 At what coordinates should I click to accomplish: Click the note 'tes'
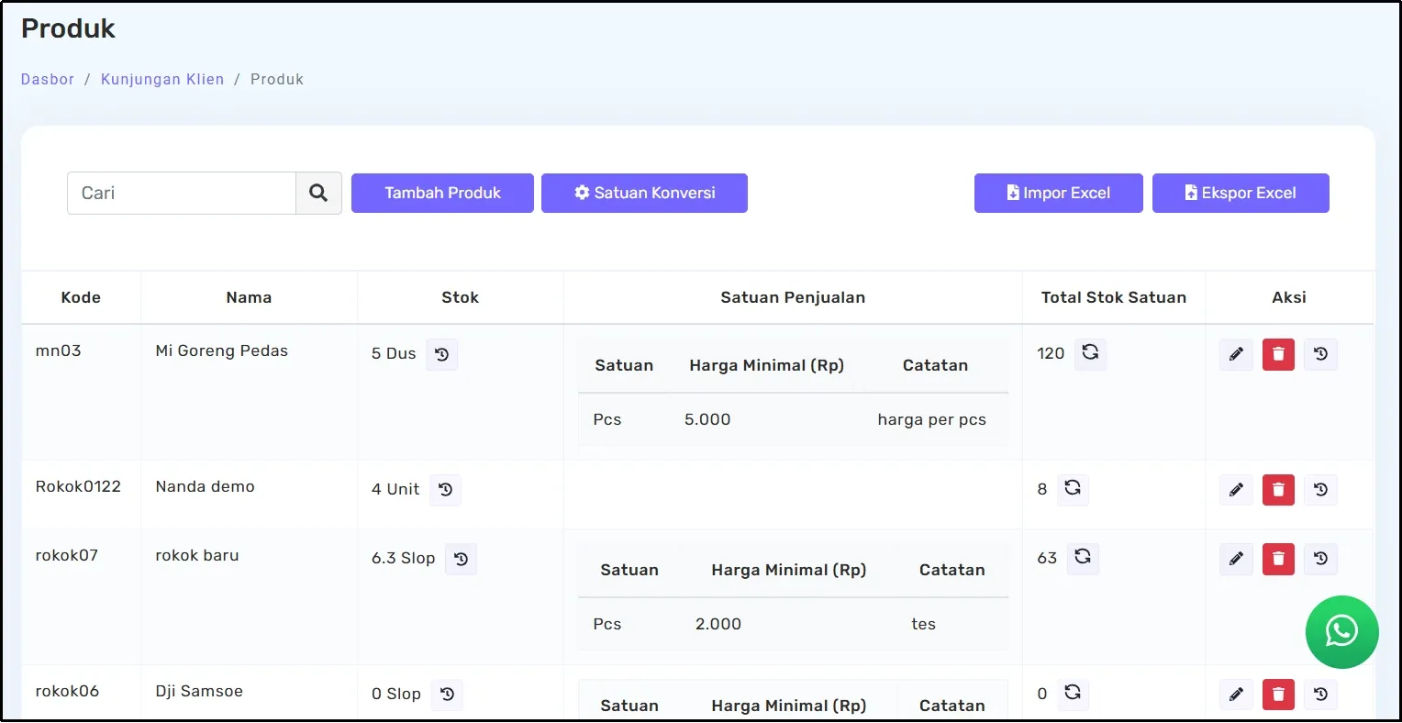click(x=923, y=624)
